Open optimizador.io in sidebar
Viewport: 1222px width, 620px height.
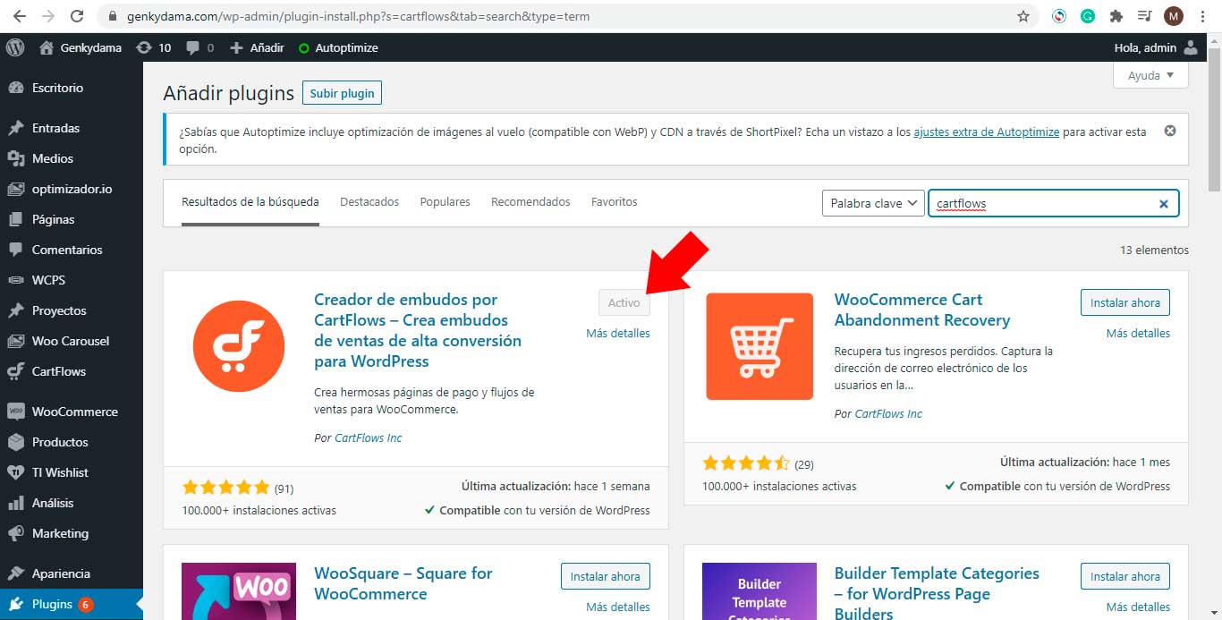[x=72, y=189]
